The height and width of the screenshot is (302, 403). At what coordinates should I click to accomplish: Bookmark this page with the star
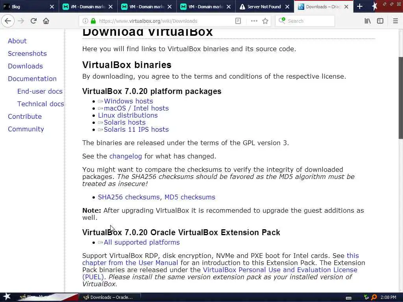coord(265,21)
